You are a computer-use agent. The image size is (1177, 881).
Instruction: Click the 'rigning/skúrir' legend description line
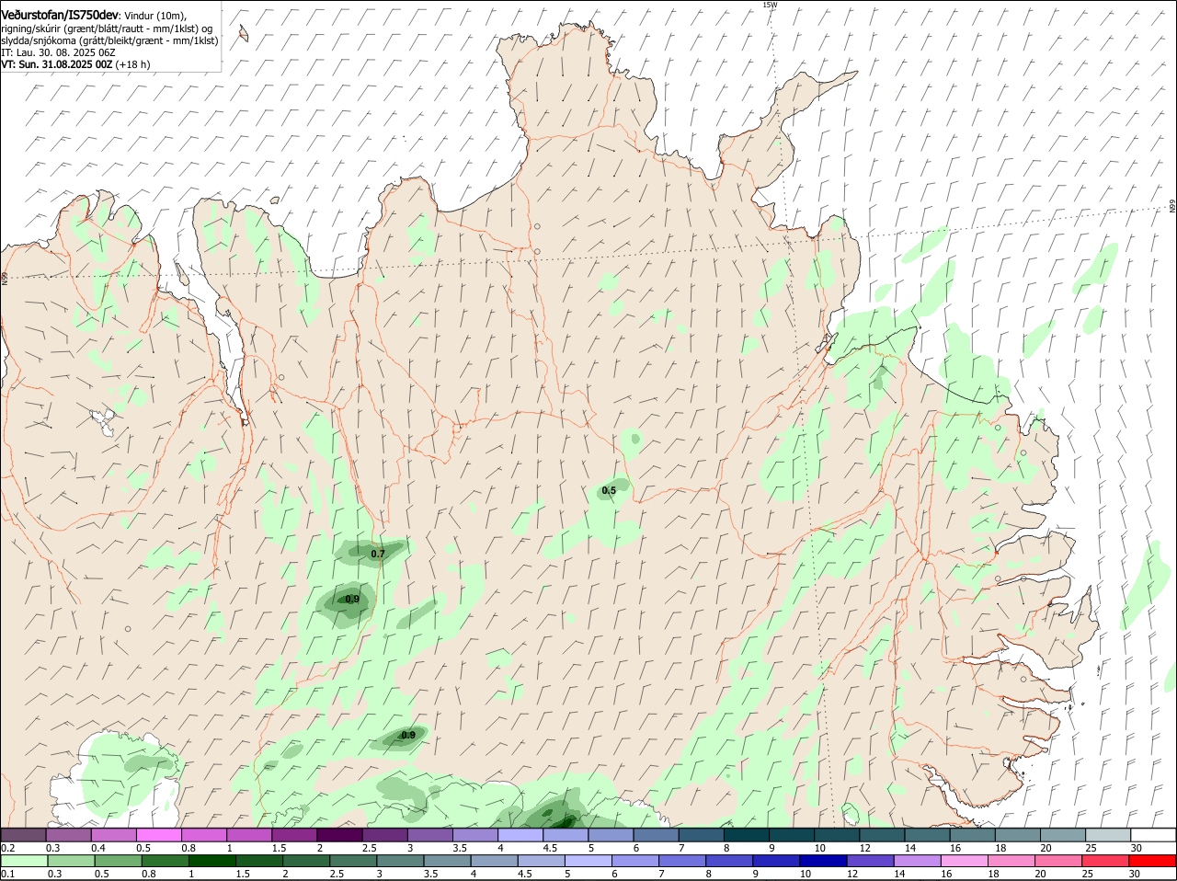pos(108,29)
